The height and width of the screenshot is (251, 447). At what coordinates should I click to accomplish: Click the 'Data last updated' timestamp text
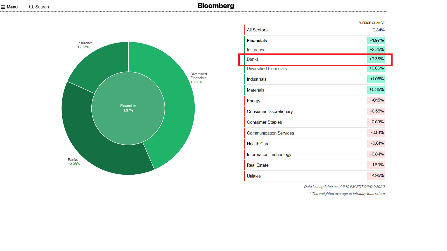(x=344, y=187)
